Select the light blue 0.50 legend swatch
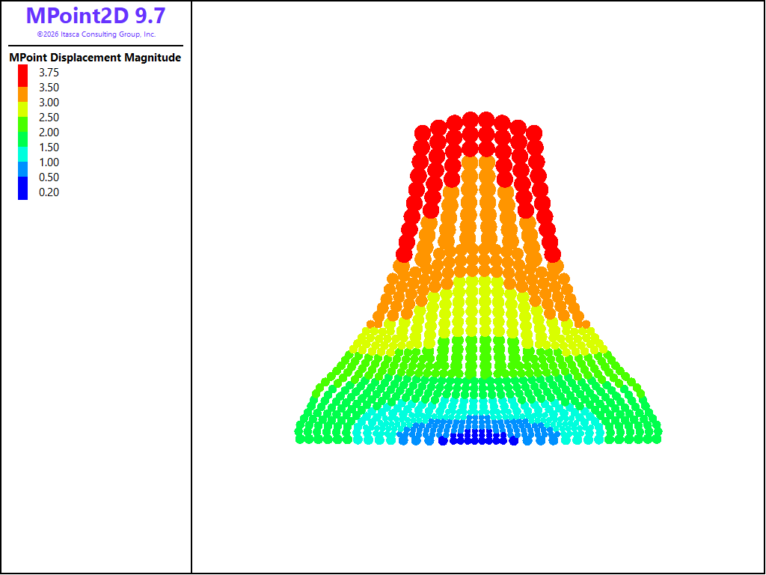Viewport: 766px width, 575px height. (x=23, y=169)
